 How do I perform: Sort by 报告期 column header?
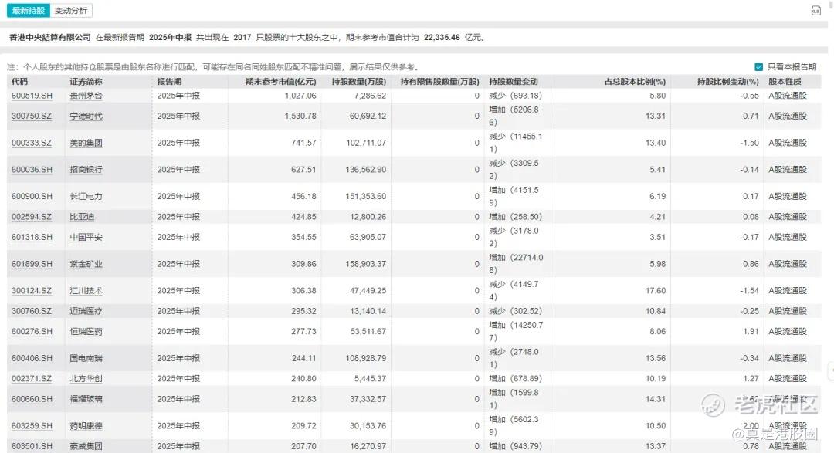click(x=169, y=82)
